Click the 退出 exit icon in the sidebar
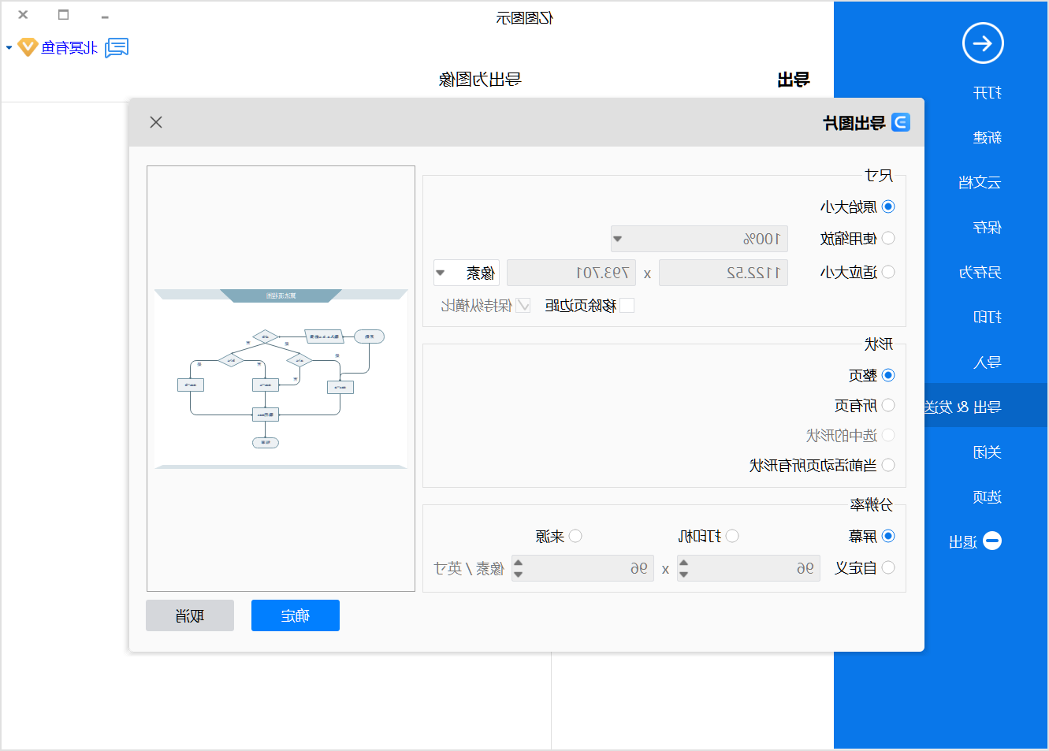Screen dimensions: 1049x751 pos(992,541)
